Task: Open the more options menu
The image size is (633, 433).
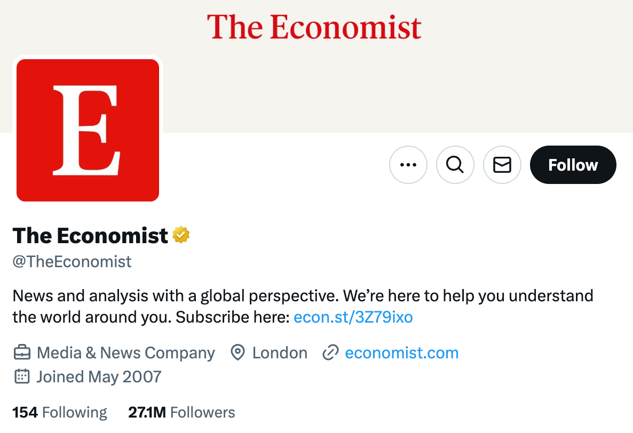Action: point(408,165)
